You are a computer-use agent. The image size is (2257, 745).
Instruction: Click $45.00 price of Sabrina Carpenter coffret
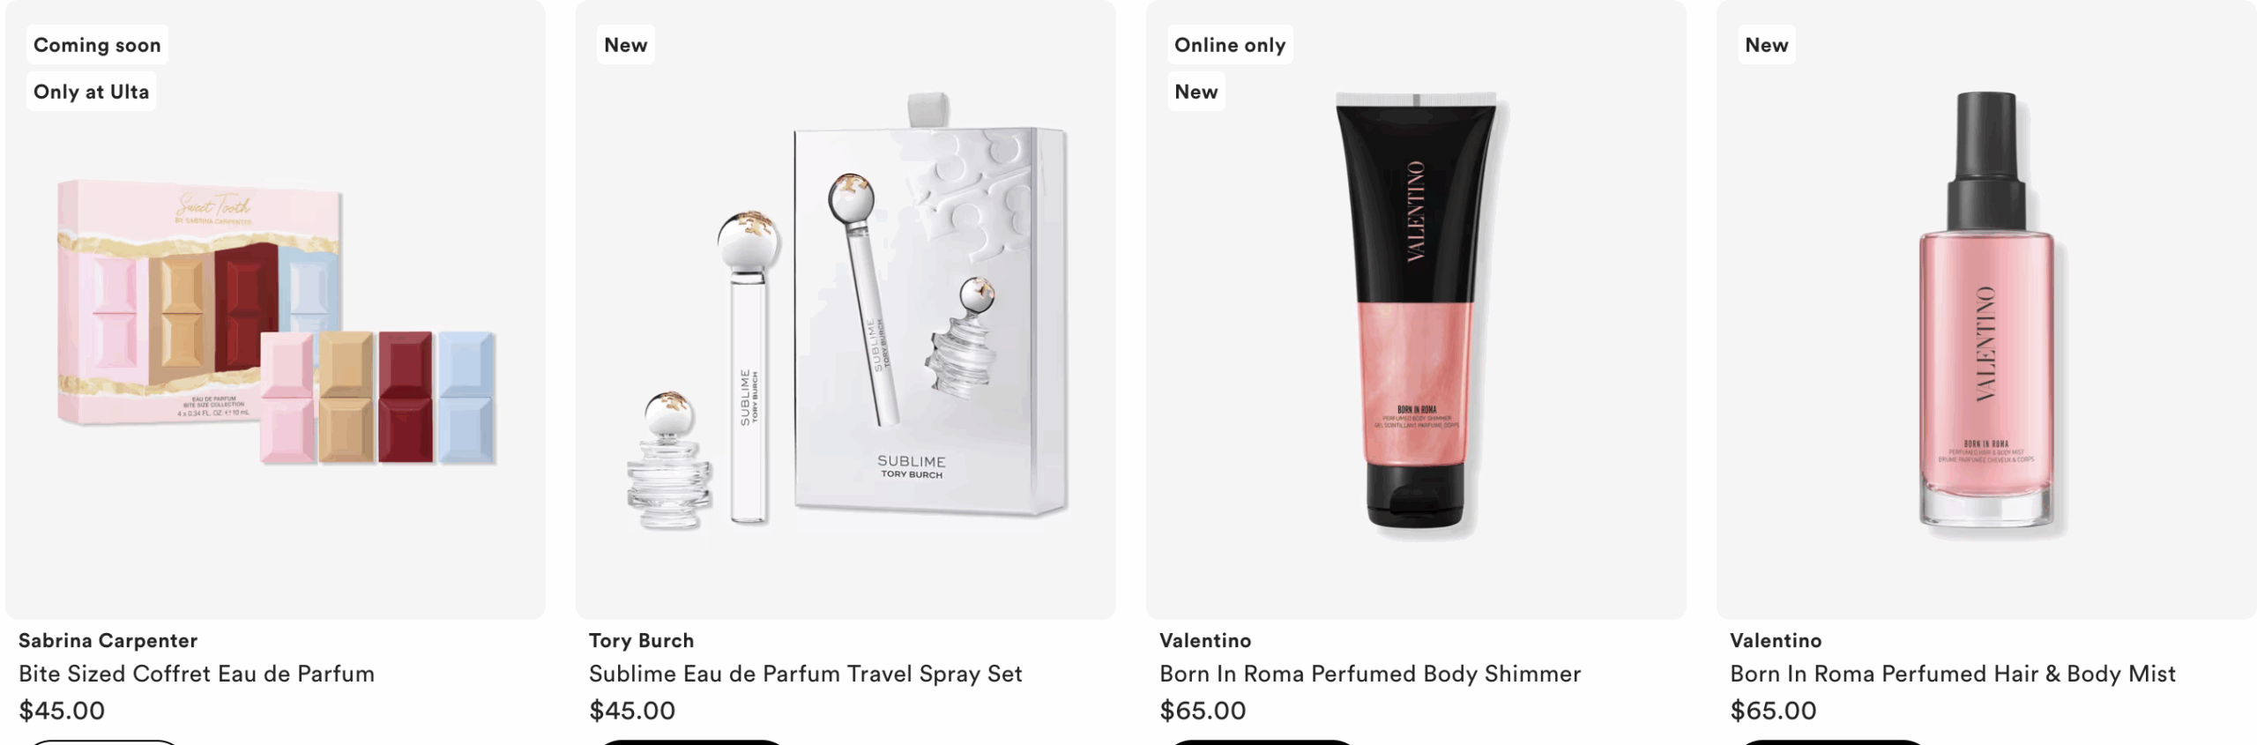62,711
